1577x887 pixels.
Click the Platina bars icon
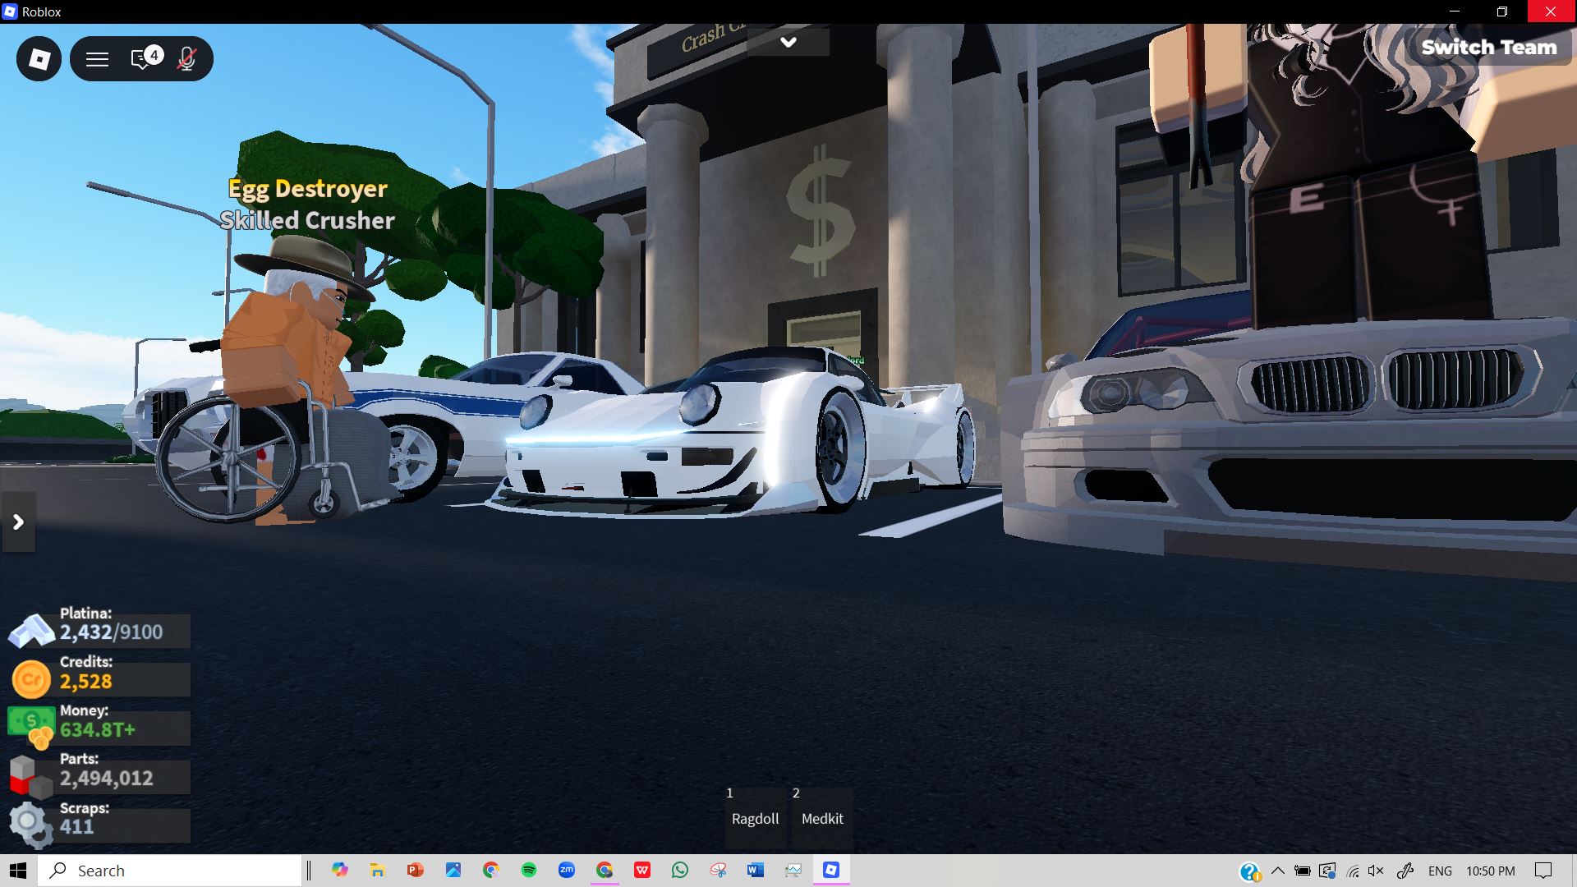[31, 632]
